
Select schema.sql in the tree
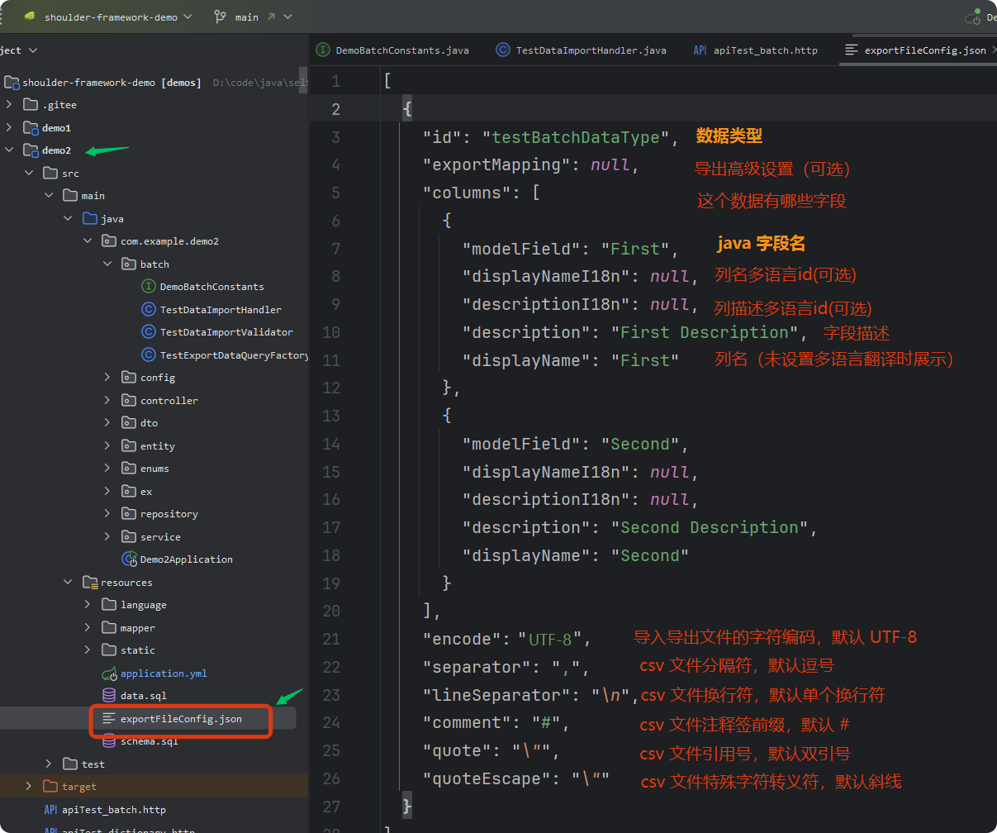pos(149,741)
